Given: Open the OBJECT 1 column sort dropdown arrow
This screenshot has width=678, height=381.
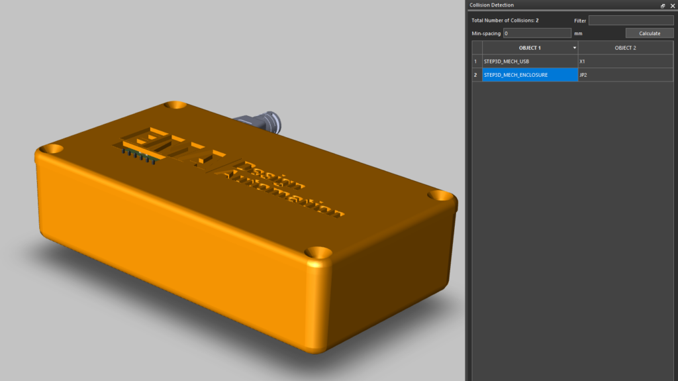Looking at the screenshot, I should 574,48.
